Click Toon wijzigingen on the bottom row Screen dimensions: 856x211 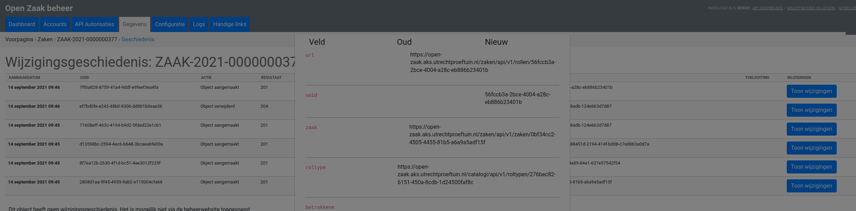812,186
